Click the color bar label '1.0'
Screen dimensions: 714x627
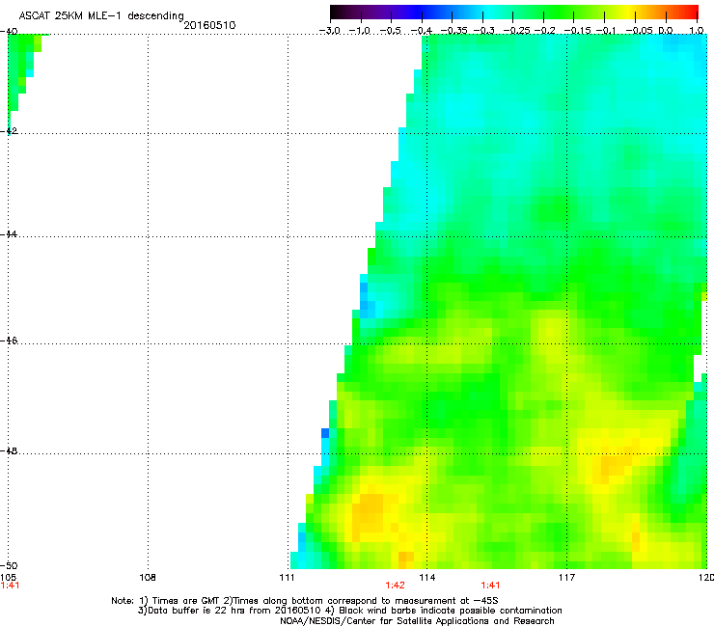697,31
